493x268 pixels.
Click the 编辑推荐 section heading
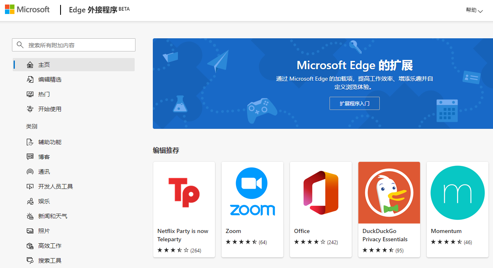pos(166,151)
